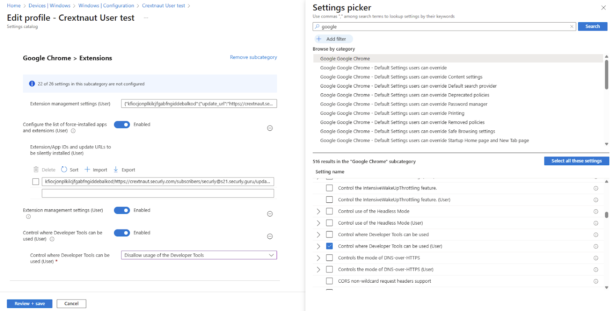Screen dimensions: 613x311
Task: Info icon for IntensiveWakeUpThrottling feature row
Action: click(596, 188)
